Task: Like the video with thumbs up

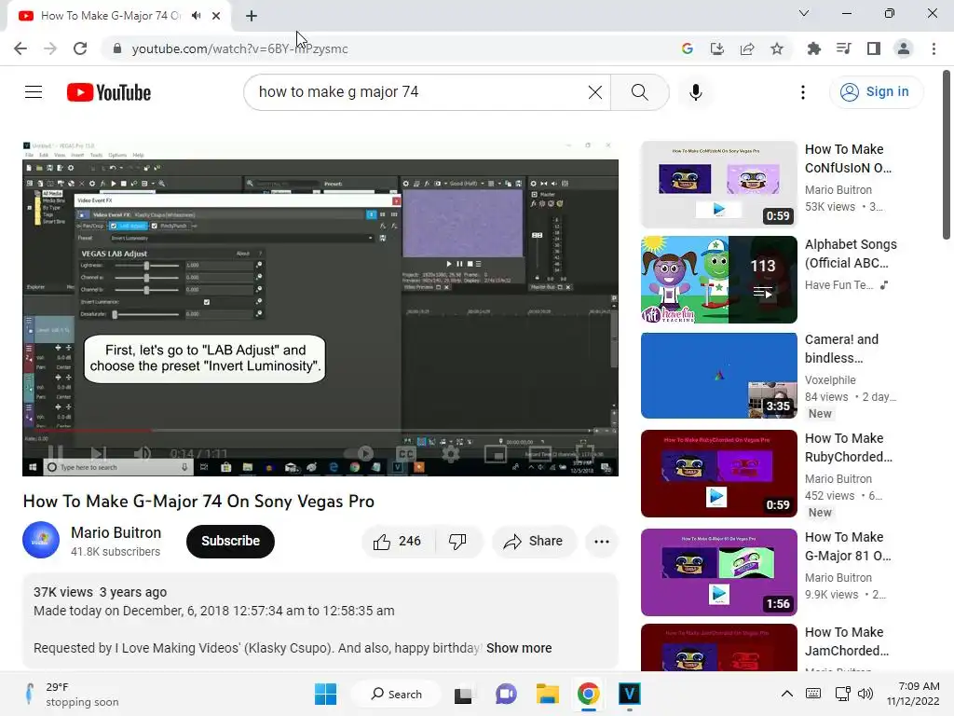Action: point(398,542)
